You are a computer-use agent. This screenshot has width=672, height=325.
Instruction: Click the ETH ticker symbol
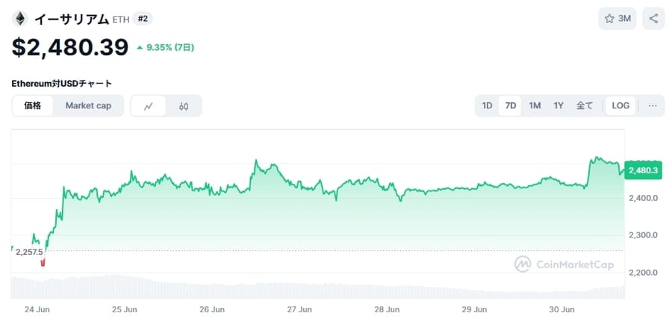[121, 19]
